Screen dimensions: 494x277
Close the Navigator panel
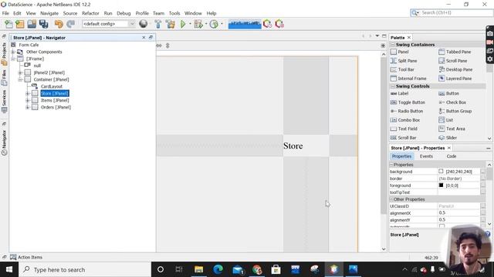coord(144,38)
